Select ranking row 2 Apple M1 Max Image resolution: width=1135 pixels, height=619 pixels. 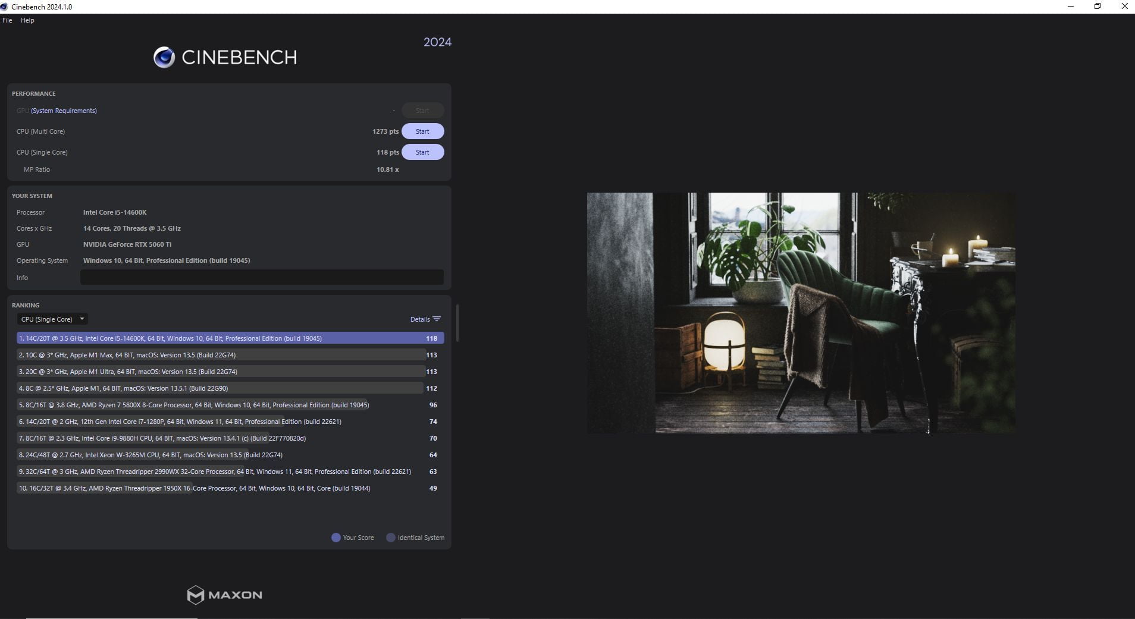click(230, 355)
